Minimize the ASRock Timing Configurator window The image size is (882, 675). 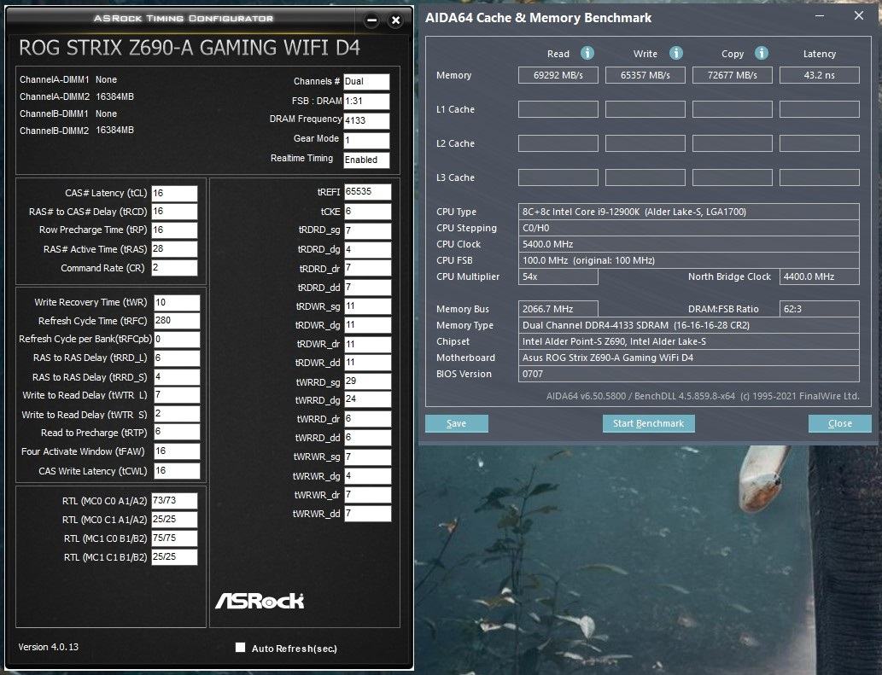tap(371, 20)
